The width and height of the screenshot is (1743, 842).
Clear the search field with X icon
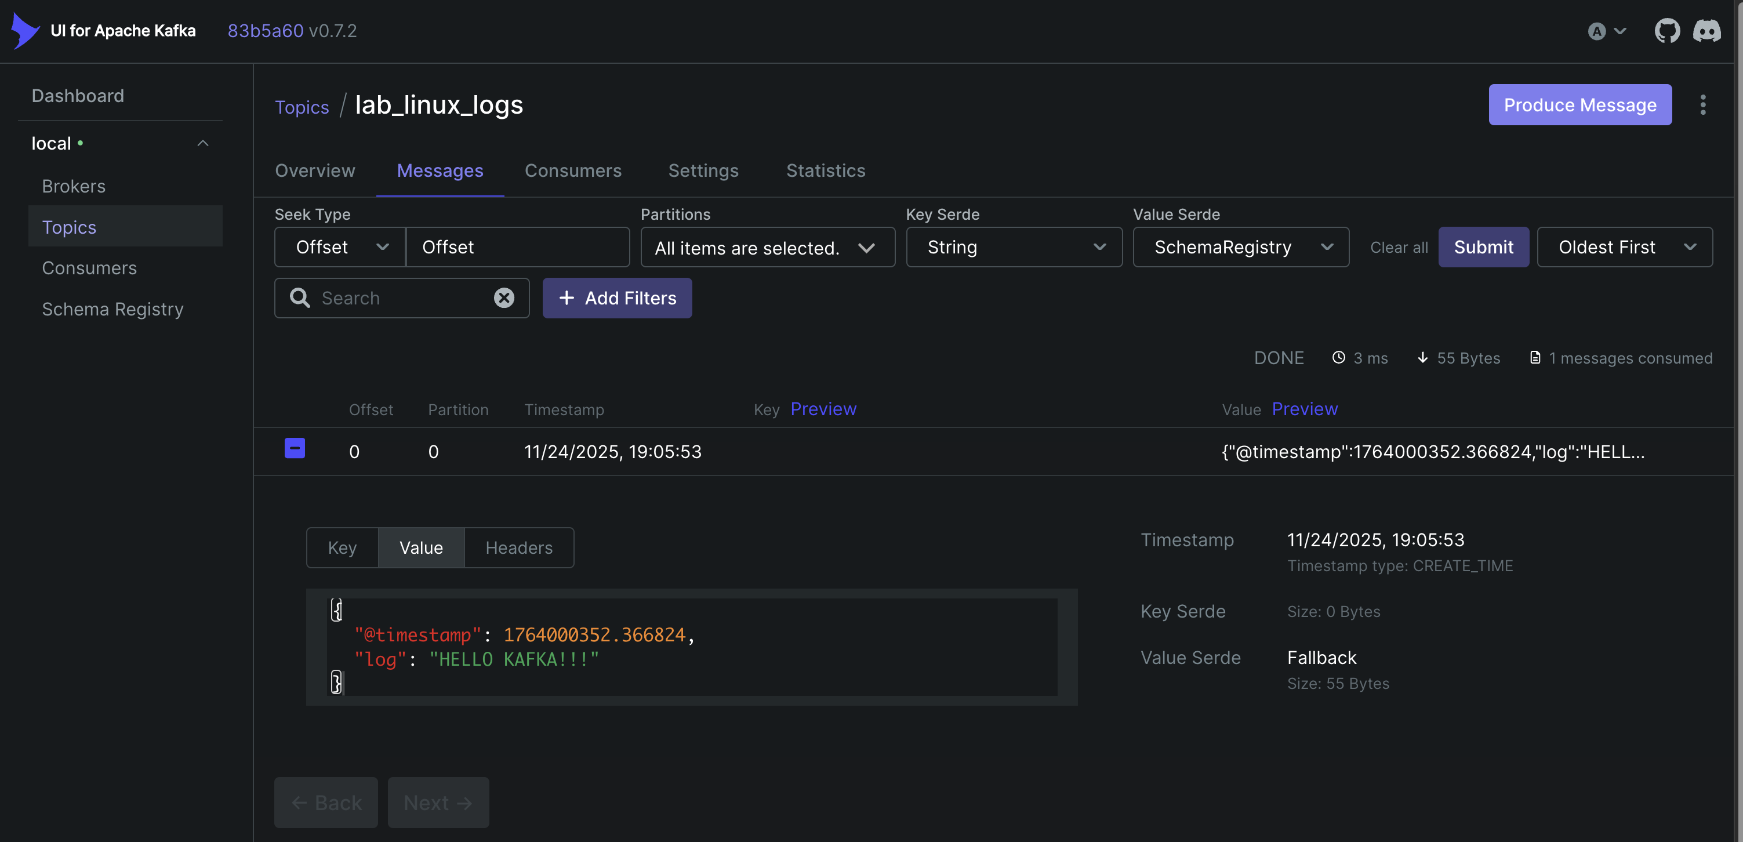pyautogui.click(x=503, y=298)
